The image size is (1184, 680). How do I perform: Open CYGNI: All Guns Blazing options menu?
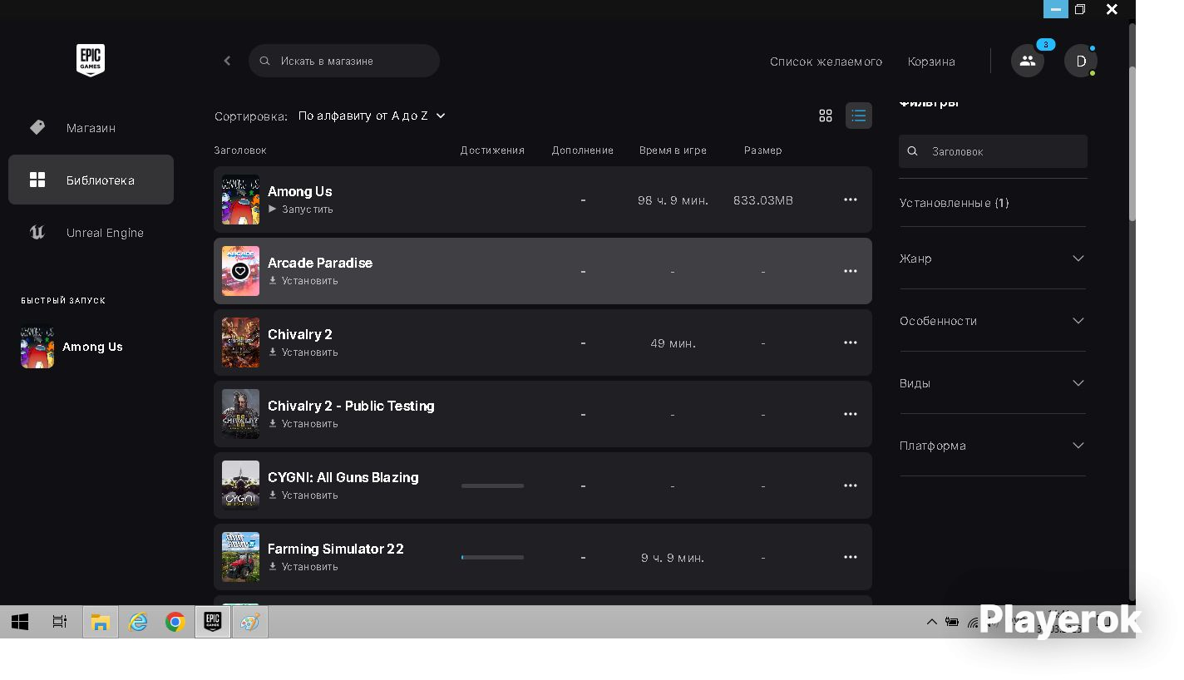pyautogui.click(x=851, y=485)
